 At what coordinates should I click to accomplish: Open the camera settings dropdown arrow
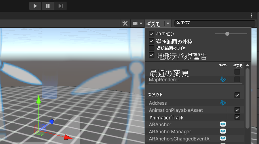141,23
